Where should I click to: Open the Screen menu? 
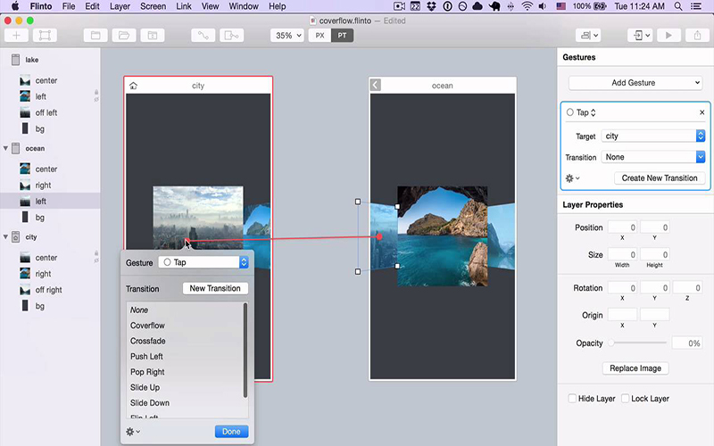(x=153, y=6)
